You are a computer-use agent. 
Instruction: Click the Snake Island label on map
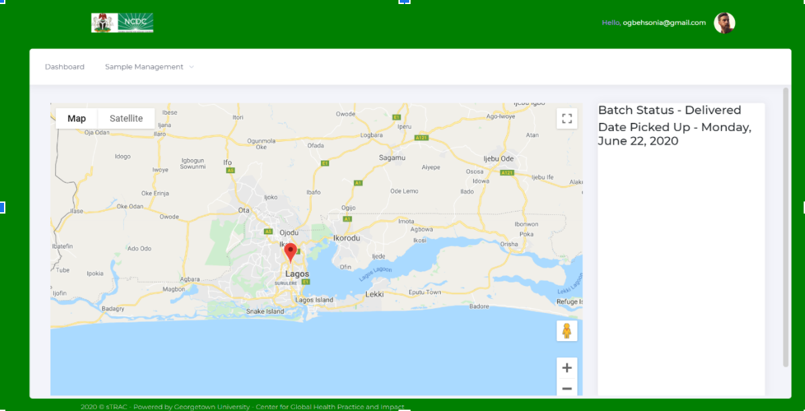point(265,312)
